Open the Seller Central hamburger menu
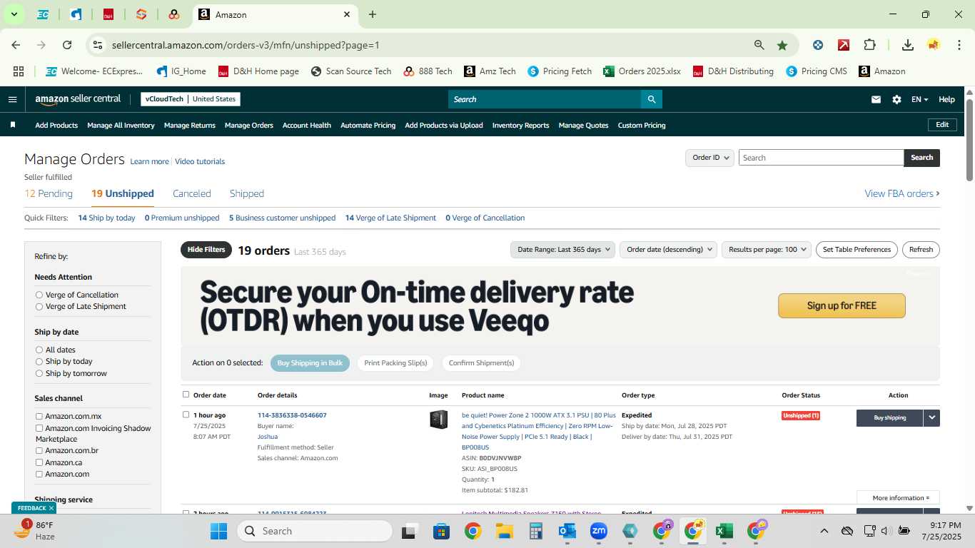The image size is (975, 548). point(12,99)
